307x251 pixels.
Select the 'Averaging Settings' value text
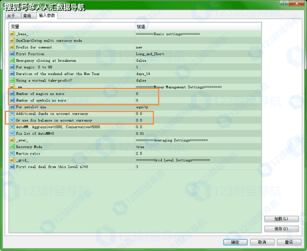[x=172, y=140]
